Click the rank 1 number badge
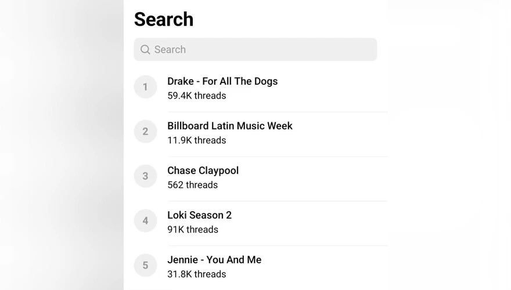The image size is (511, 290). tap(145, 87)
